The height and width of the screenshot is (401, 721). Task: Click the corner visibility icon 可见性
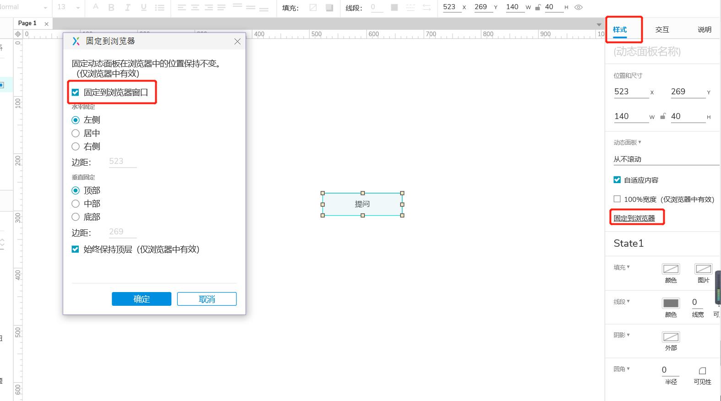[702, 371]
